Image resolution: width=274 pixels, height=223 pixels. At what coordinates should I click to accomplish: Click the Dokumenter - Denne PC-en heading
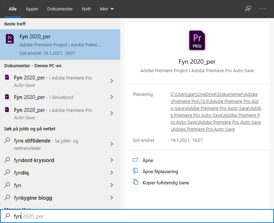[x=33, y=66]
